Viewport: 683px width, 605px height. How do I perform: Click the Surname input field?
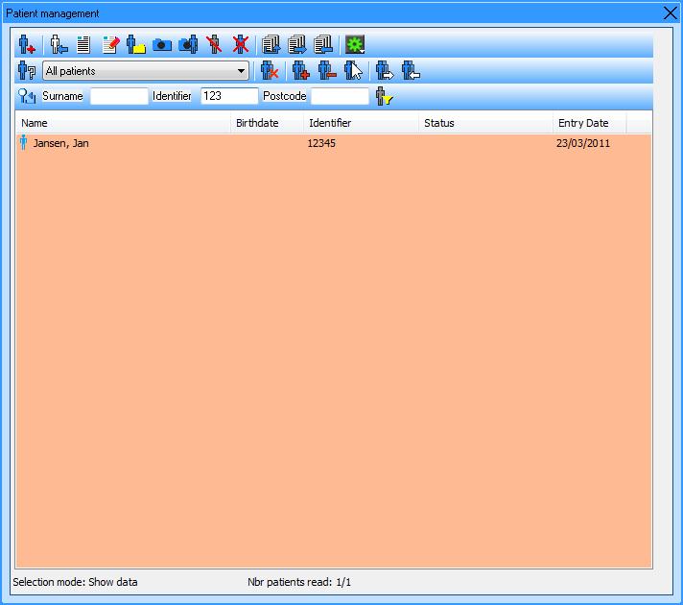[119, 96]
